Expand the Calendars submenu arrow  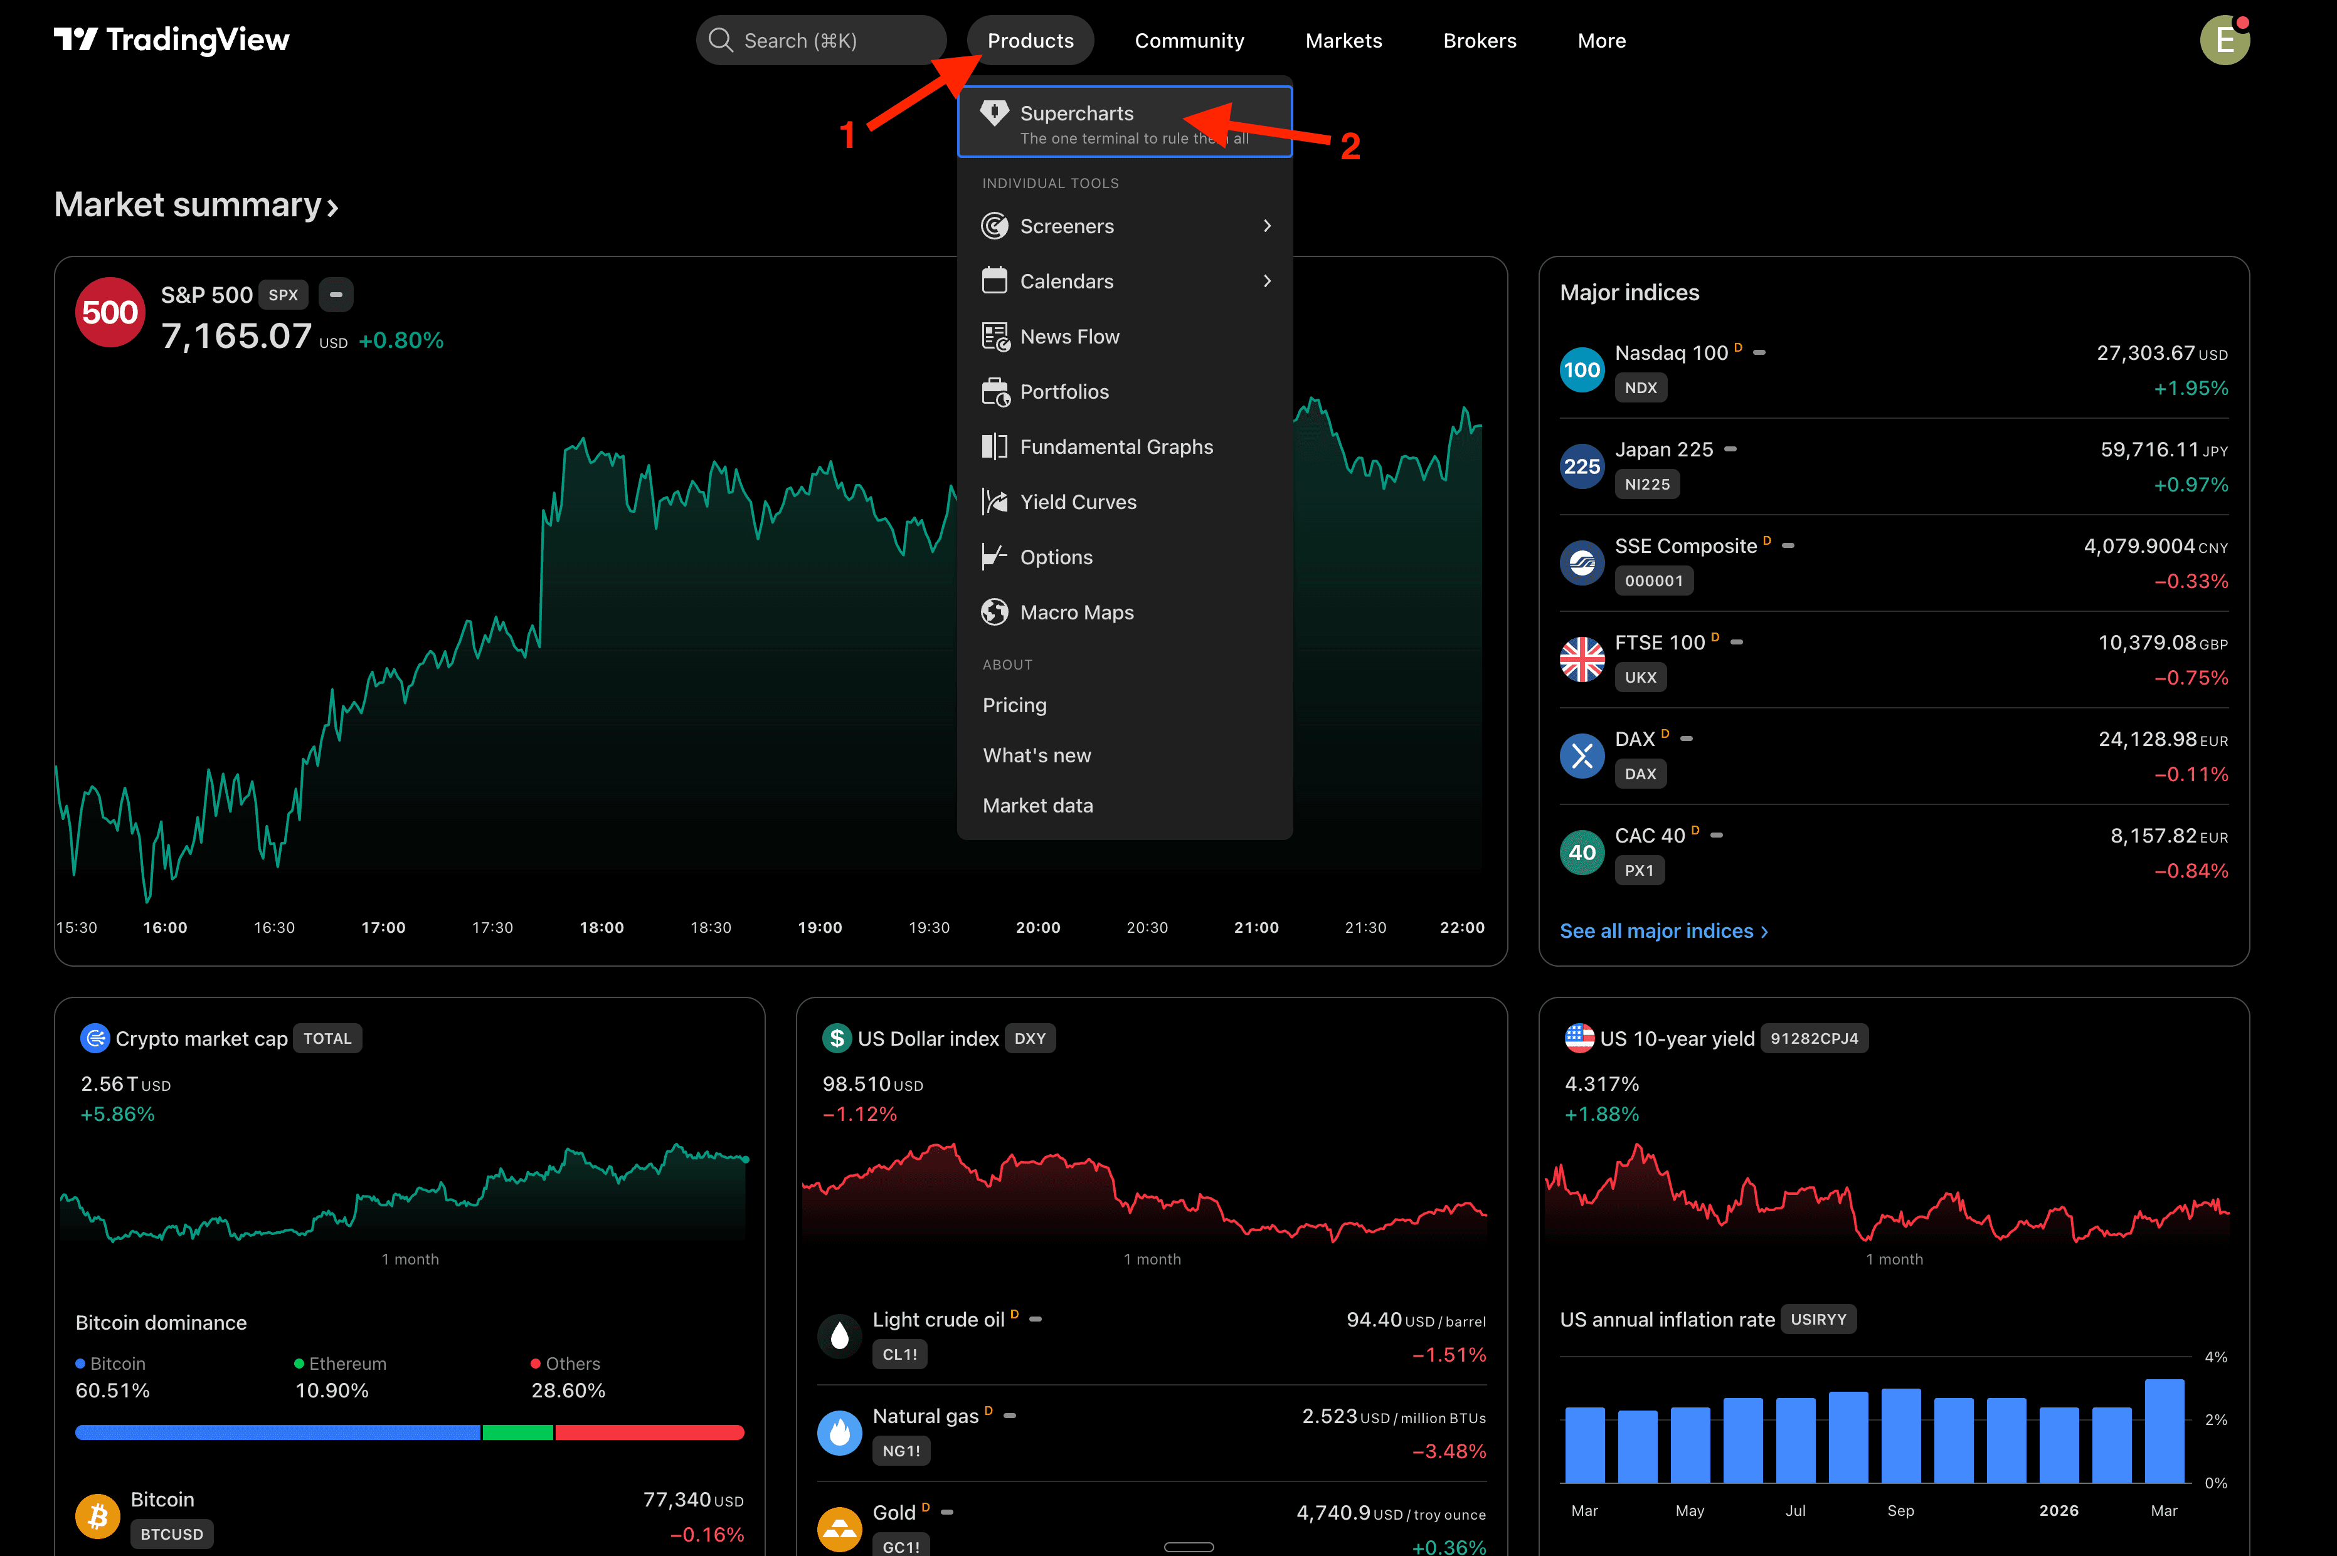(1267, 281)
